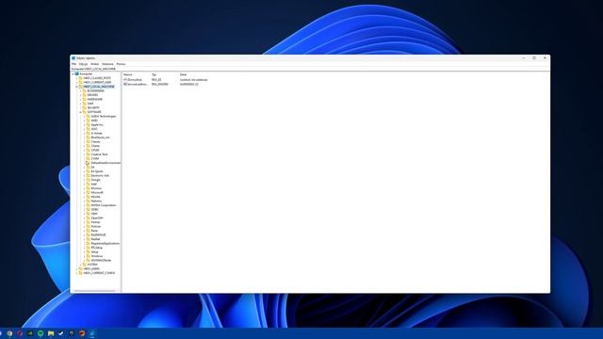Click the folder icon beside Policies
This screenshot has width=603, height=339.
pos(88,226)
